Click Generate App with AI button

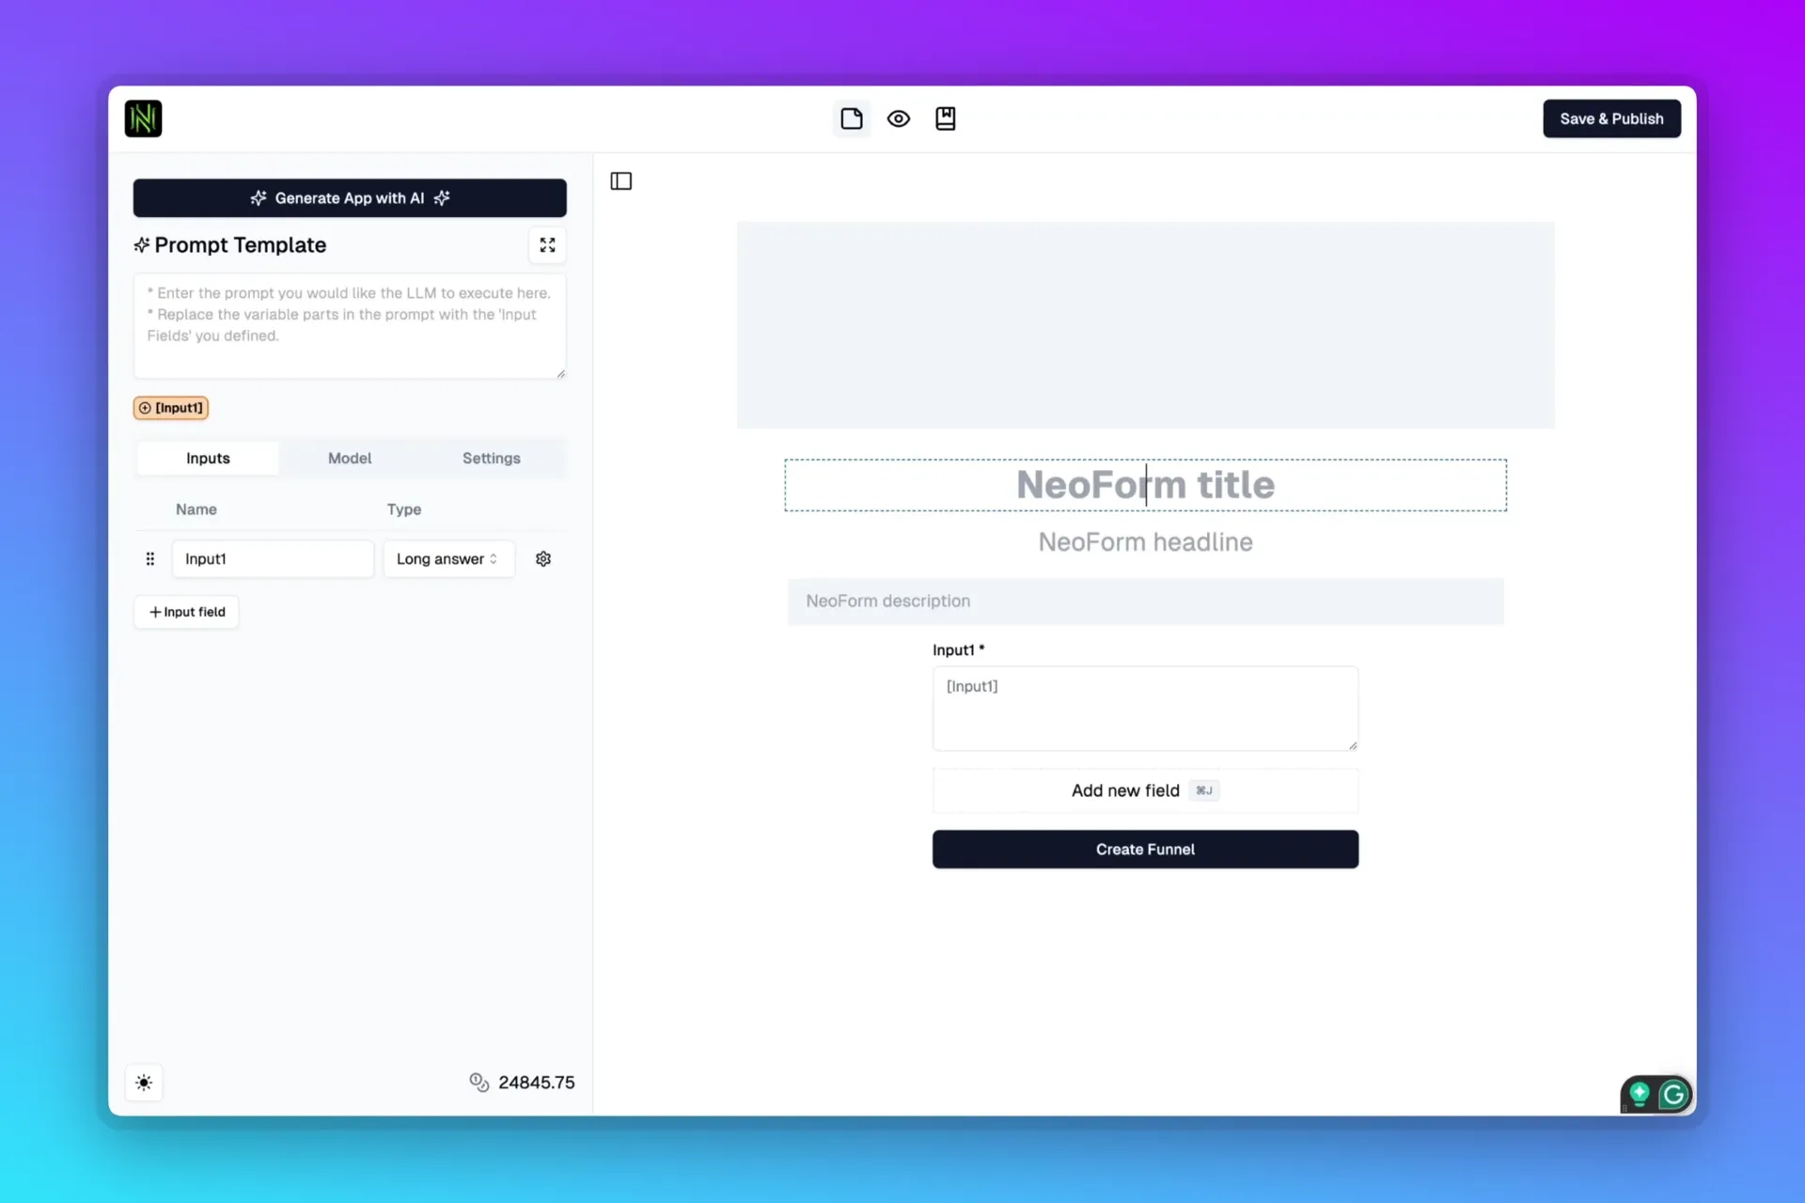349,197
